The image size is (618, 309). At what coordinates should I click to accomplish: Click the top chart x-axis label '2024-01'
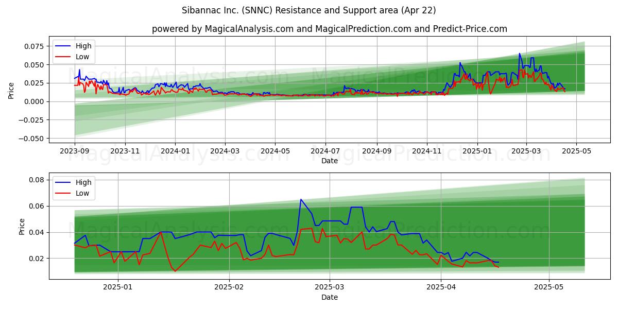[x=175, y=151]
